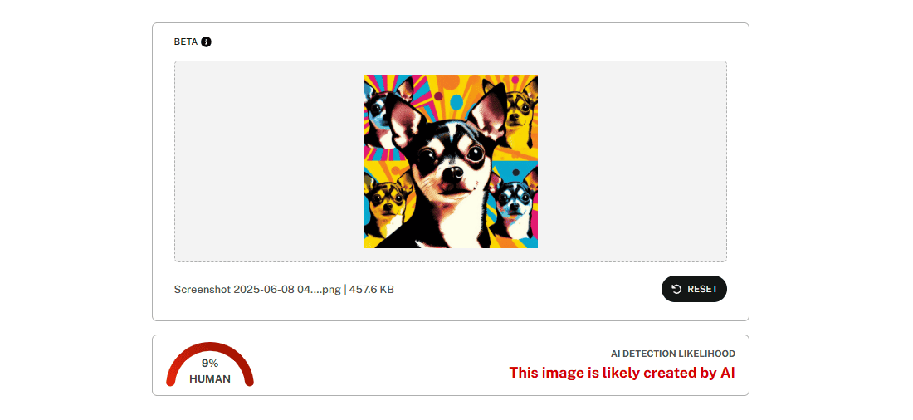The image size is (913, 420).
Task: Click the HUMAN label under the gauge
Action: (x=210, y=379)
